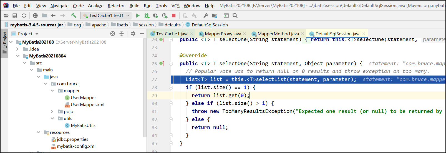Screen dimensions: 446x153
Task: Click the override gutter icon on line 75
Action: pyautogui.click(x=162, y=63)
